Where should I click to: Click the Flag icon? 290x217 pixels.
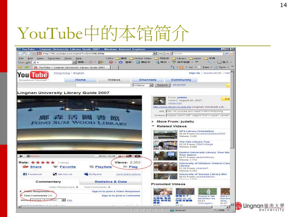pos(125,167)
